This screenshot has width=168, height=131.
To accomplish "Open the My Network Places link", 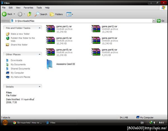I will [20, 77].
